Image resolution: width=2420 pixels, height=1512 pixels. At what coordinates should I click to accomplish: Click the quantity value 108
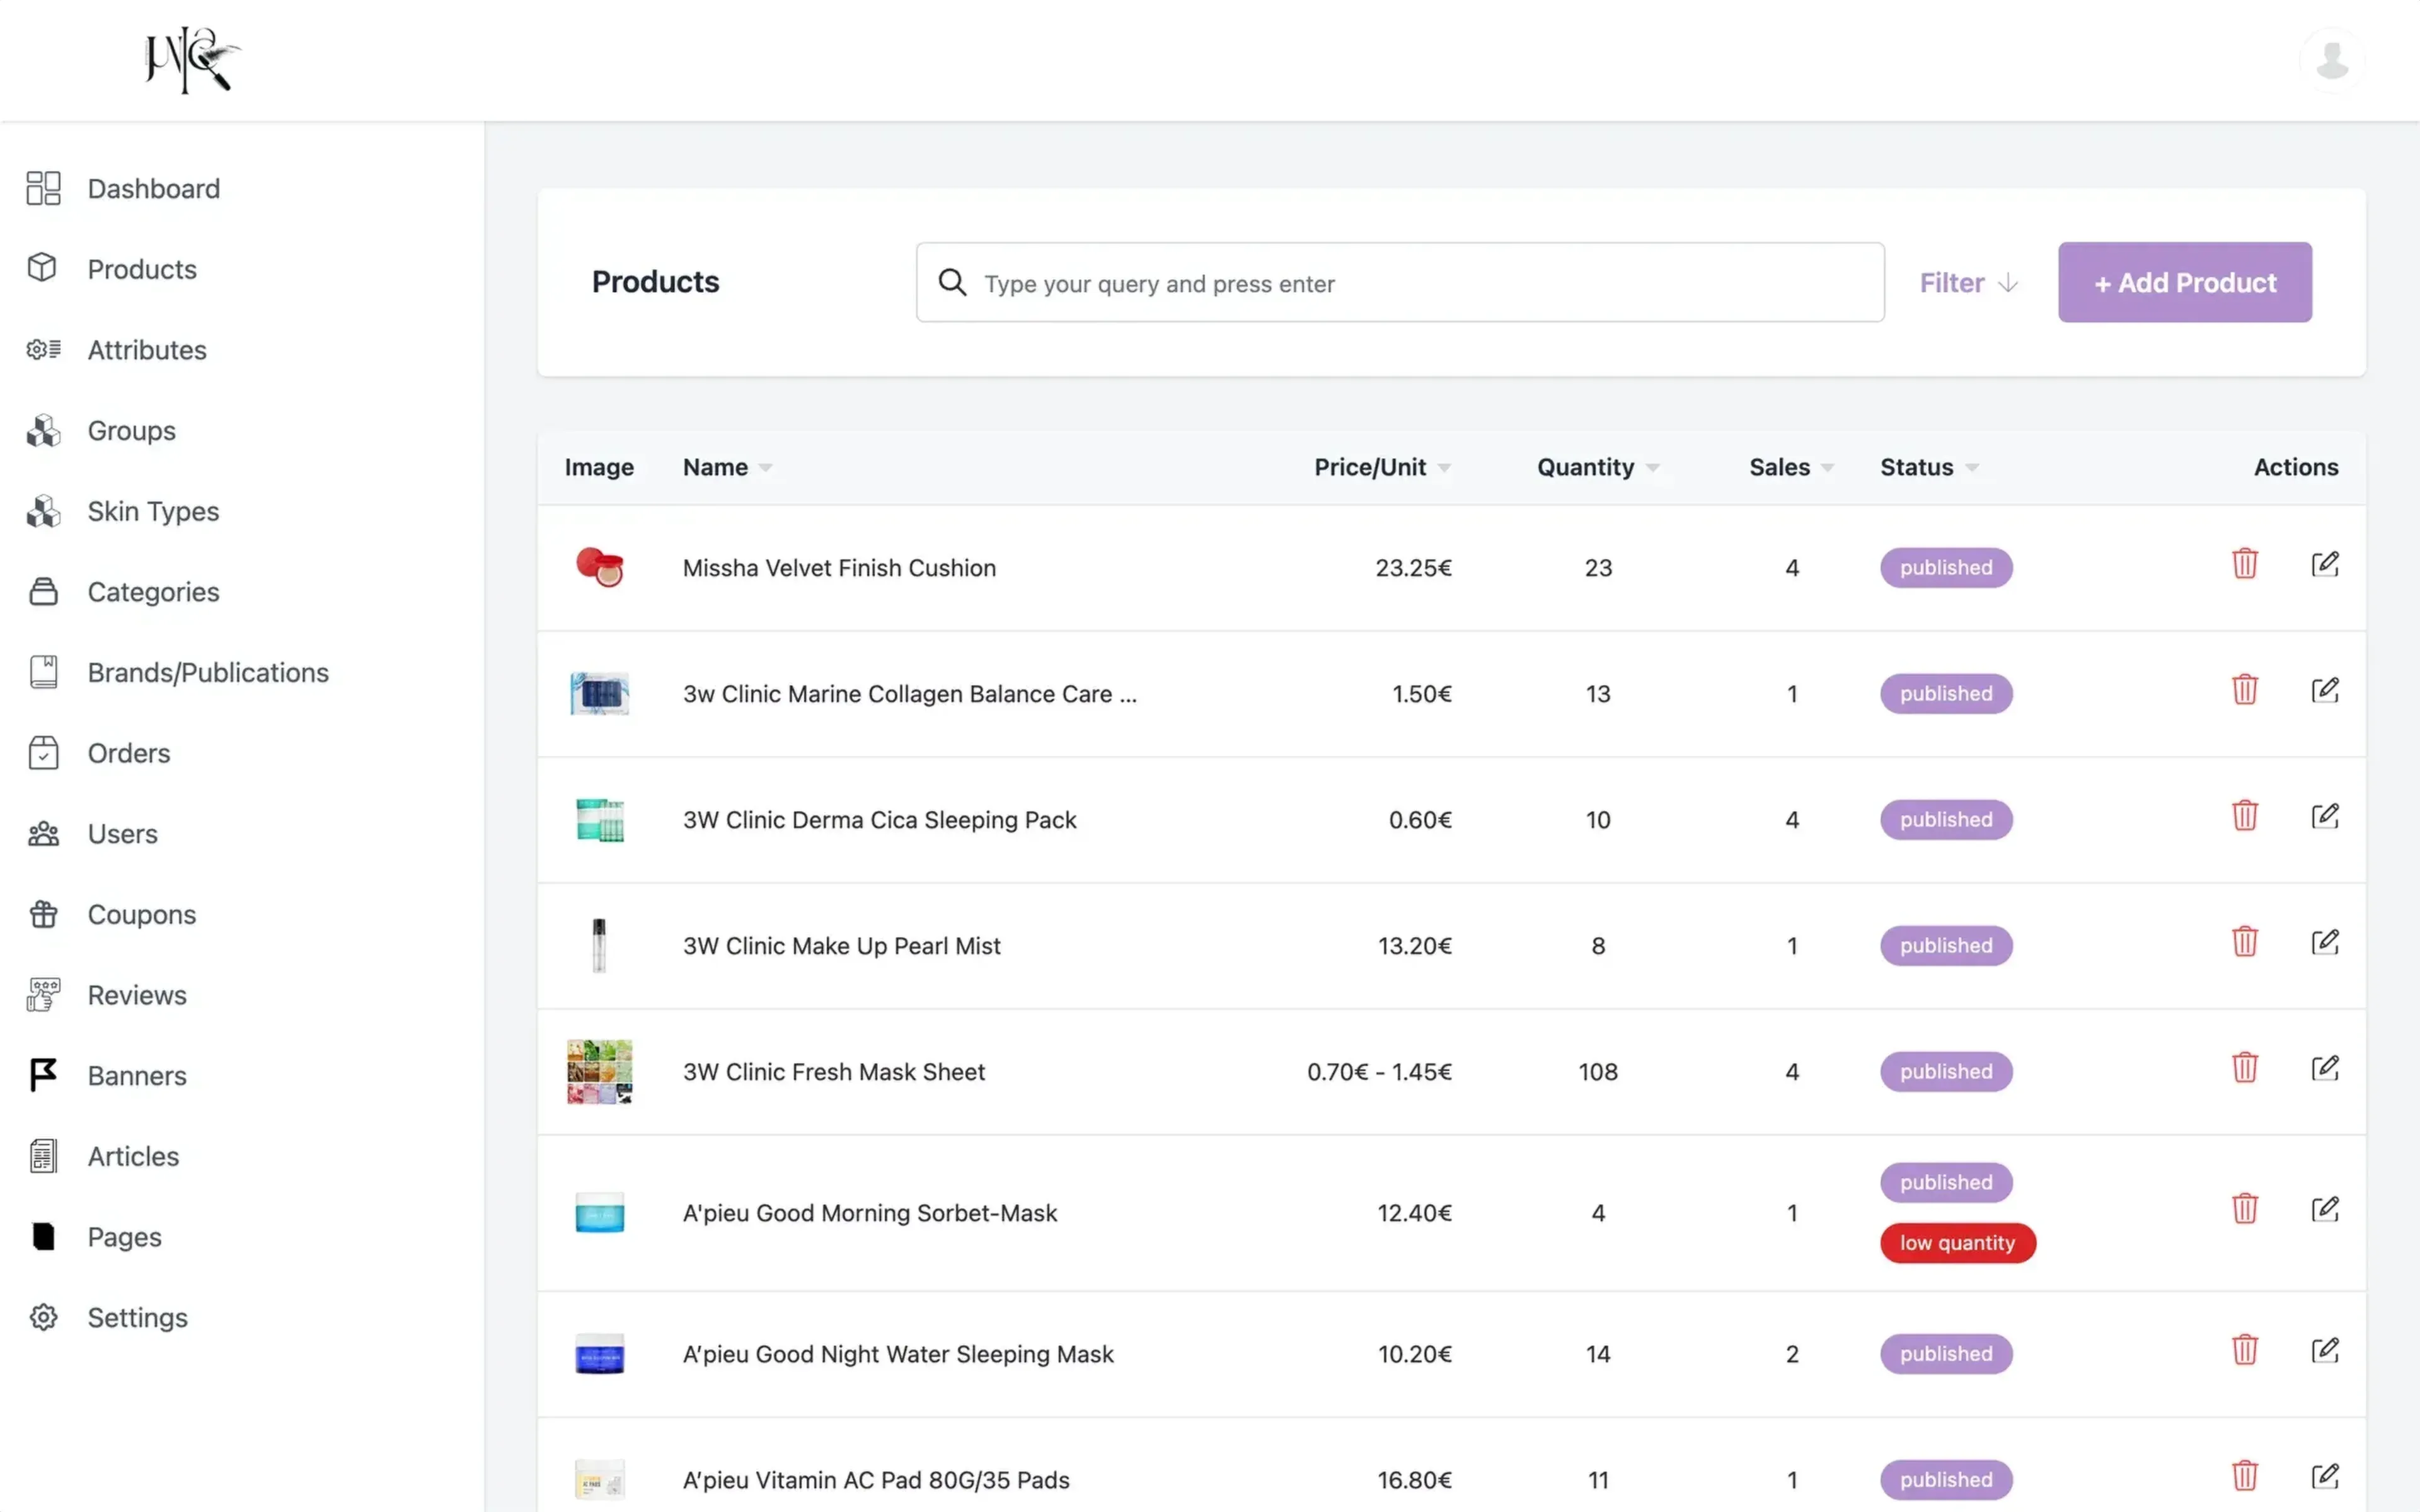pyautogui.click(x=1598, y=1072)
